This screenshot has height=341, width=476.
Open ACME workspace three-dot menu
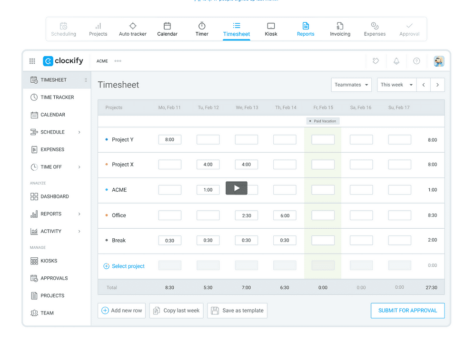tap(118, 61)
